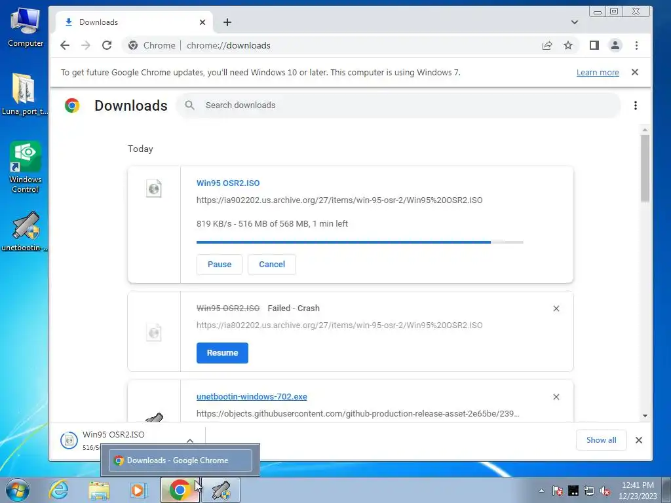This screenshot has width=671, height=503.
Task: Click the address bar URL chrome://downloads
Action: coord(229,45)
